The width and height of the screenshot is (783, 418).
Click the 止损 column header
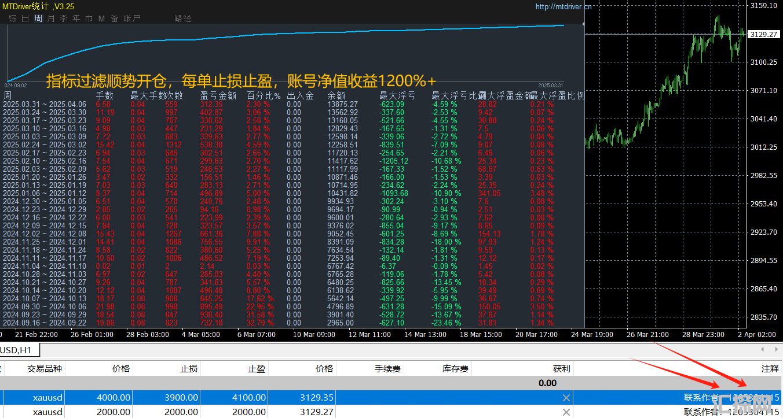coord(188,368)
